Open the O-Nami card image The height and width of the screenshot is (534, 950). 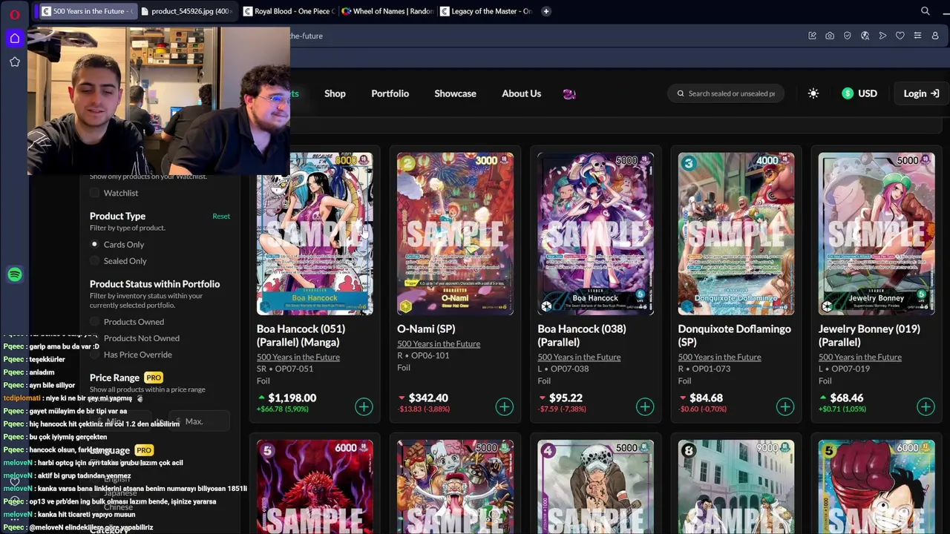point(455,234)
